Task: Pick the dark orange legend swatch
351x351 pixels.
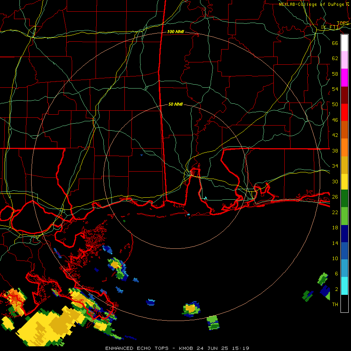Action: [344, 129]
